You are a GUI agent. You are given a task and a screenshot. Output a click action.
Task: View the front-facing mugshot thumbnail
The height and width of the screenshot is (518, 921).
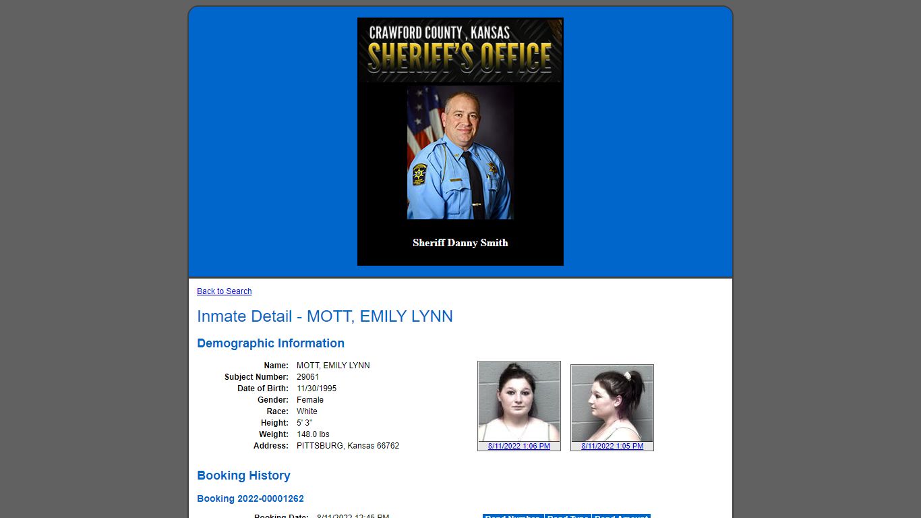point(519,402)
